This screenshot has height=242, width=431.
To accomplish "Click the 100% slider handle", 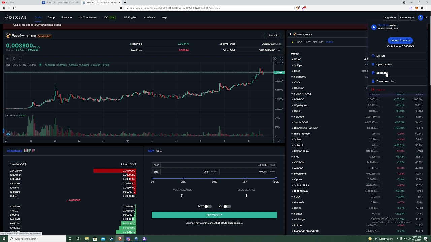I will (276, 178).
